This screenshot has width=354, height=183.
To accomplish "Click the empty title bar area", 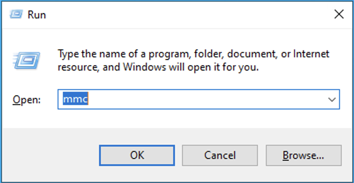I will [177, 15].
